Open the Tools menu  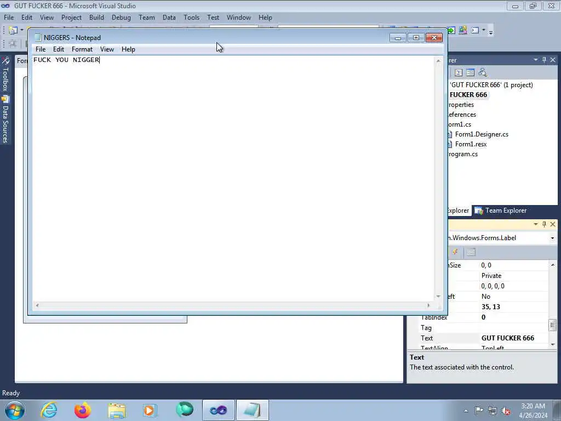191,18
